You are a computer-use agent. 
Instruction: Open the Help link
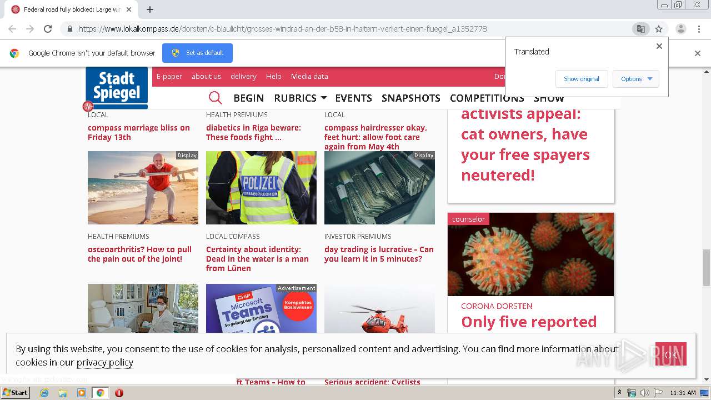[273, 76]
